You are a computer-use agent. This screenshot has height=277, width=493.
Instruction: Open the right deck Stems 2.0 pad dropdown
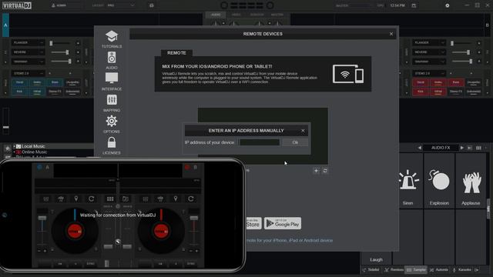point(429,73)
